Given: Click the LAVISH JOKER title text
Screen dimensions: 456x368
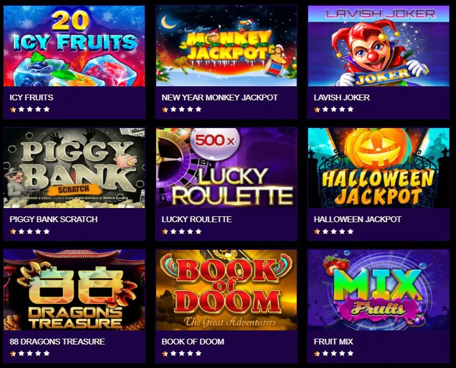Looking at the screenshot, I should pos(342,98).
